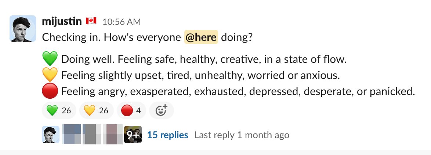
Task: Toggle the red circle reaction with 4
Action: [x=131, y=110]
